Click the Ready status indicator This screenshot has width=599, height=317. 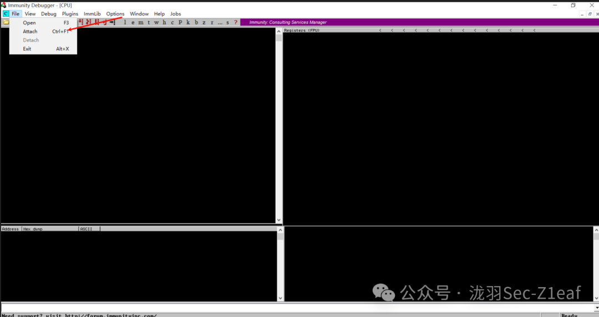[569, 315]
